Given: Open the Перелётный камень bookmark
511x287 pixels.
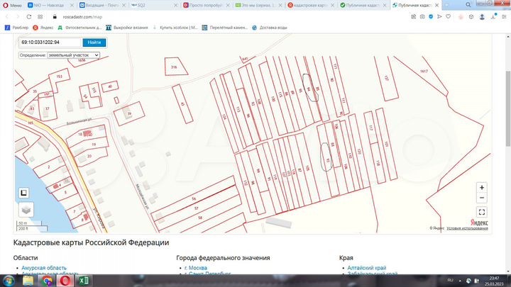Looking at the screenshot, I should coord(225,28).
